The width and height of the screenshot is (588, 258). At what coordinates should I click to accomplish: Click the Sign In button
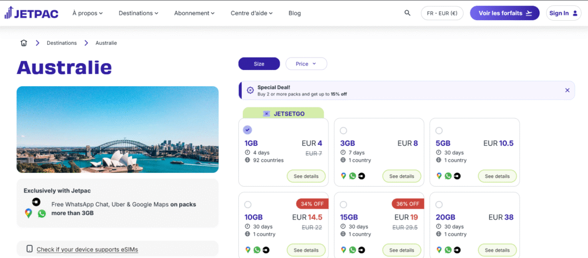[564, 13]
